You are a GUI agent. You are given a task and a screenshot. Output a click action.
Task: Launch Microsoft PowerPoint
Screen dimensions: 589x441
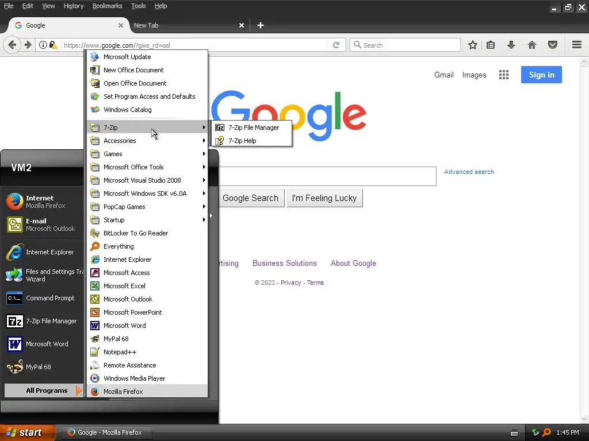(147, 312)
